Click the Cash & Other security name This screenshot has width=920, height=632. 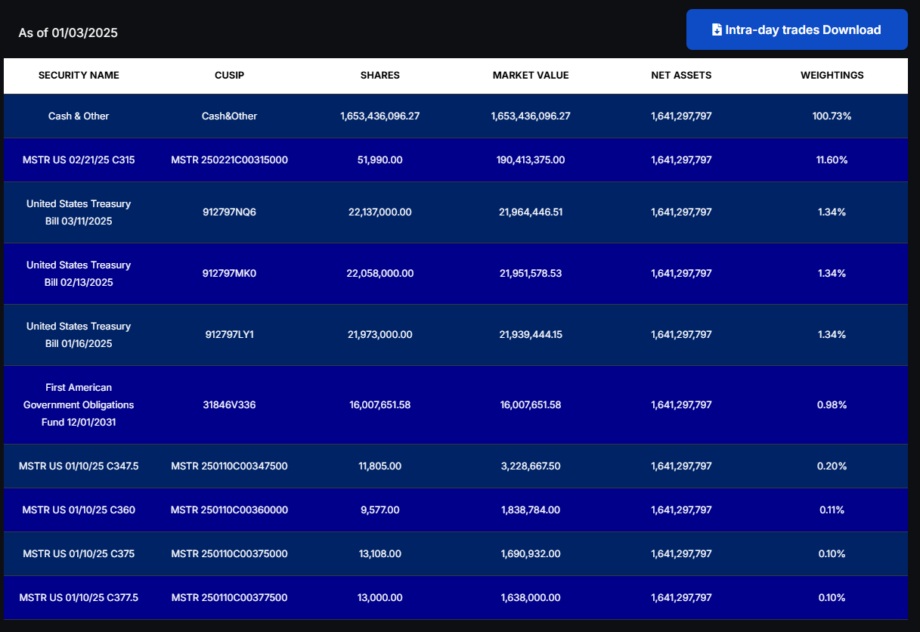[x=79, y=116]
